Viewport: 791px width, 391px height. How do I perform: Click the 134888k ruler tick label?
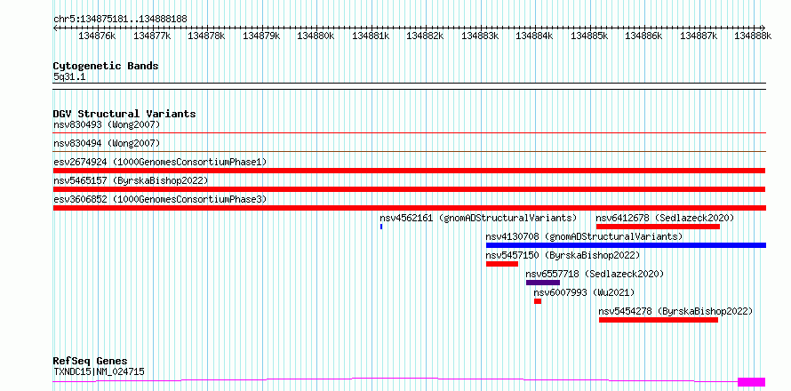click(753, 36)
